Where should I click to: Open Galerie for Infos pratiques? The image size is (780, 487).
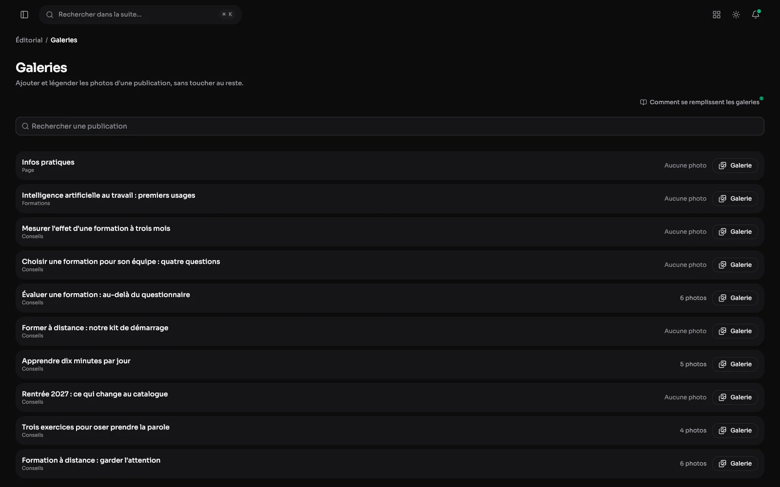point(735,166)
